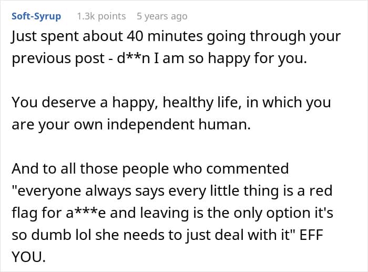Click the phrase "independent human"
This screenshot has width=368, height=272.
point(210,124)
